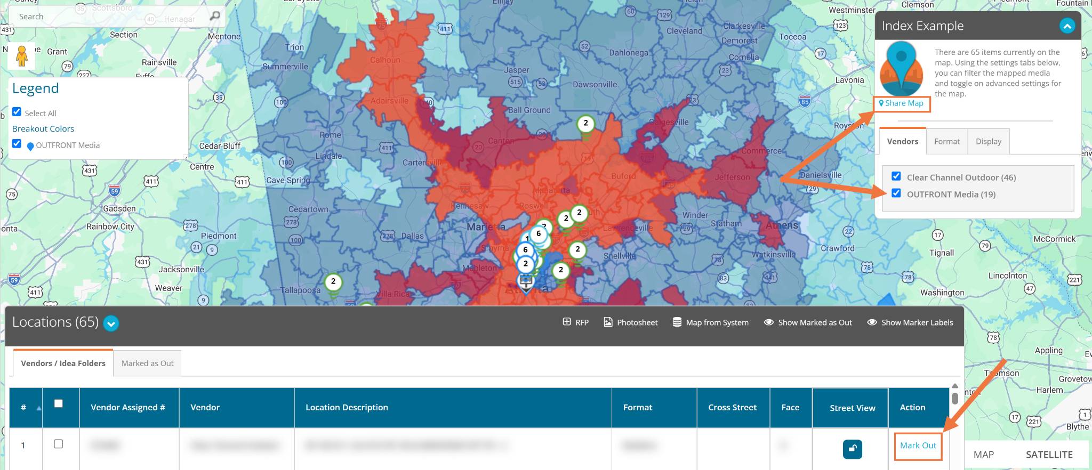This screenshot has height=470, width=1092.
Task: Check the Select All legend checkbox
Action: (17, 112)
